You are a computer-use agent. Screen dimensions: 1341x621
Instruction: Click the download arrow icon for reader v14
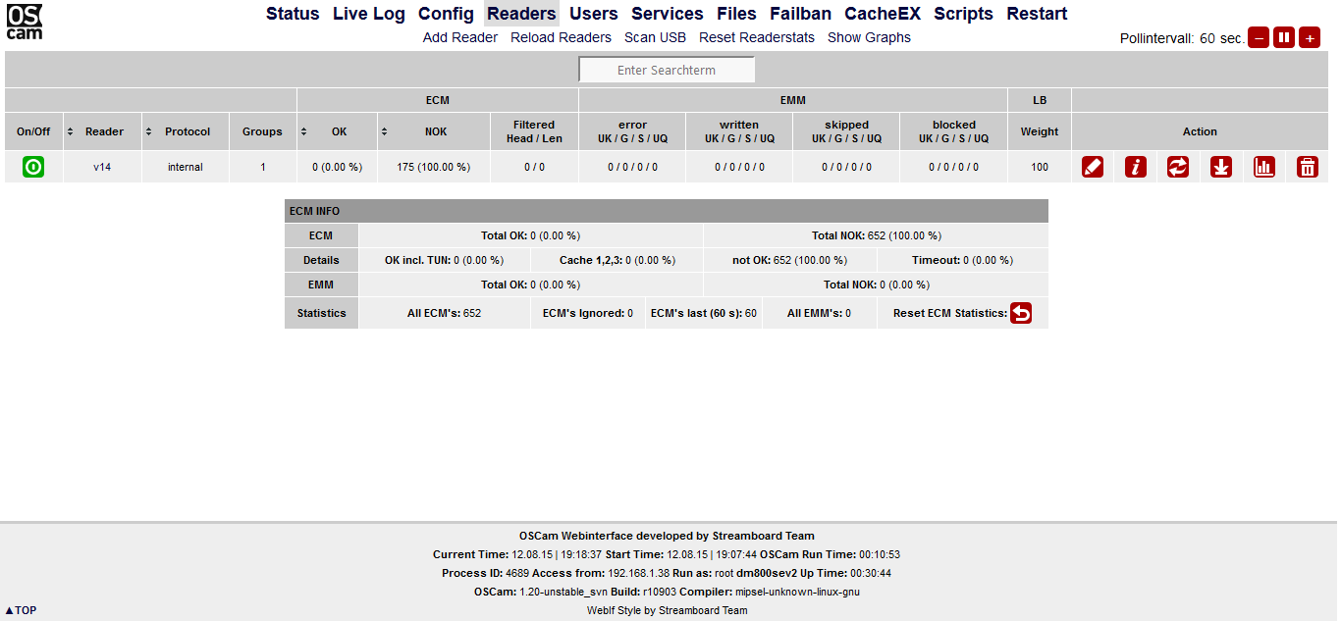(x=1221, y=167)
